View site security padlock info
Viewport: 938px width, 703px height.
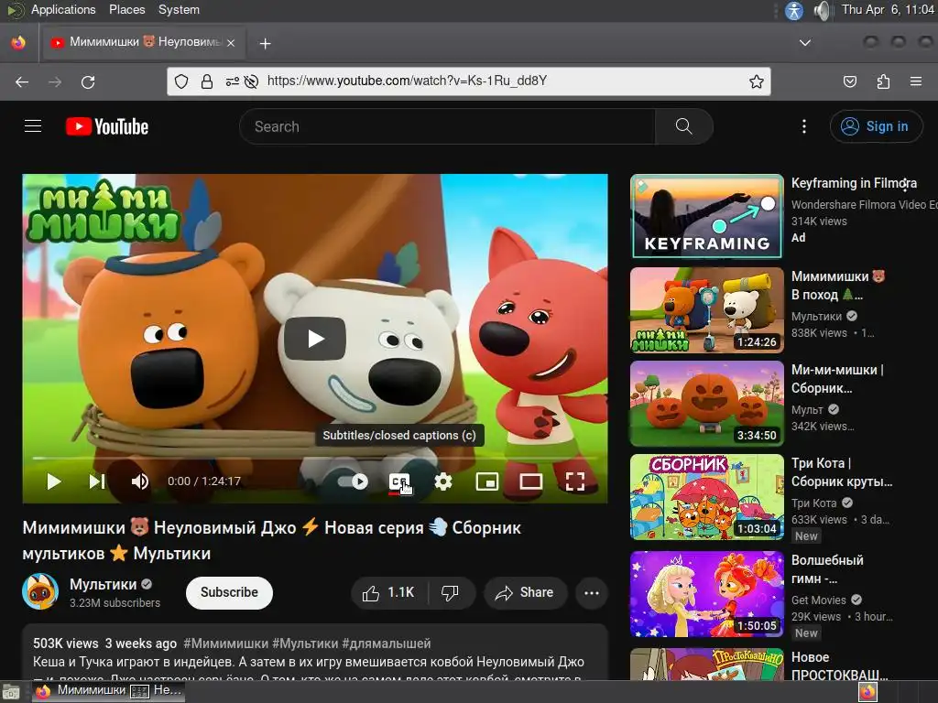tap(207, 81)
